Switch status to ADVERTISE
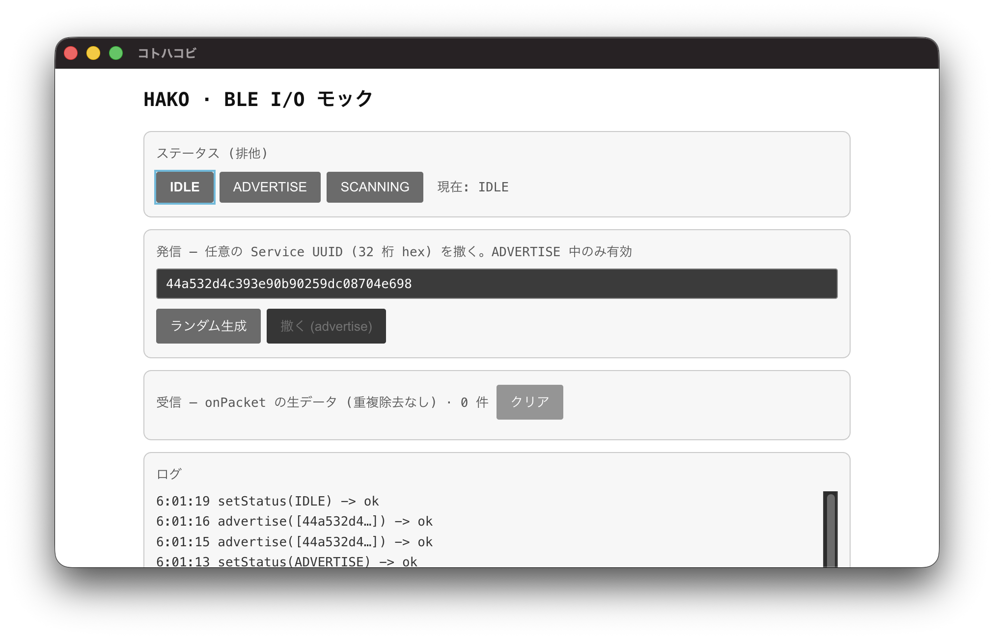The image size is (994, 640). point(270,187)
